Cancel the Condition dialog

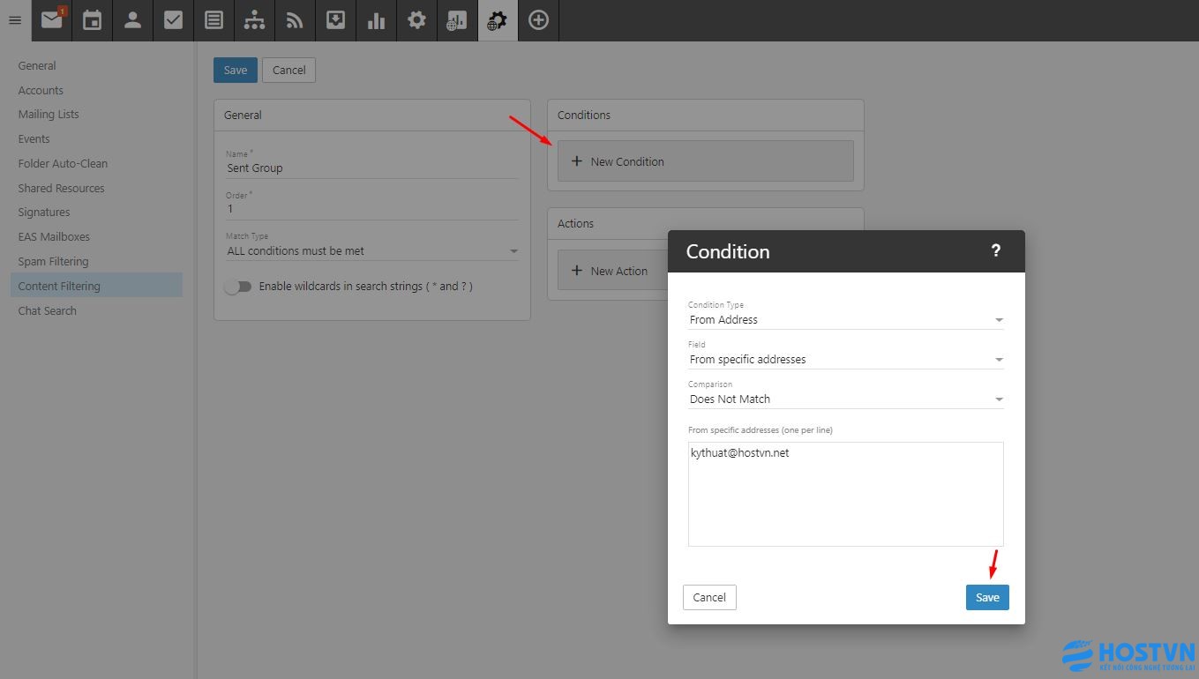[x=709, y=597]
